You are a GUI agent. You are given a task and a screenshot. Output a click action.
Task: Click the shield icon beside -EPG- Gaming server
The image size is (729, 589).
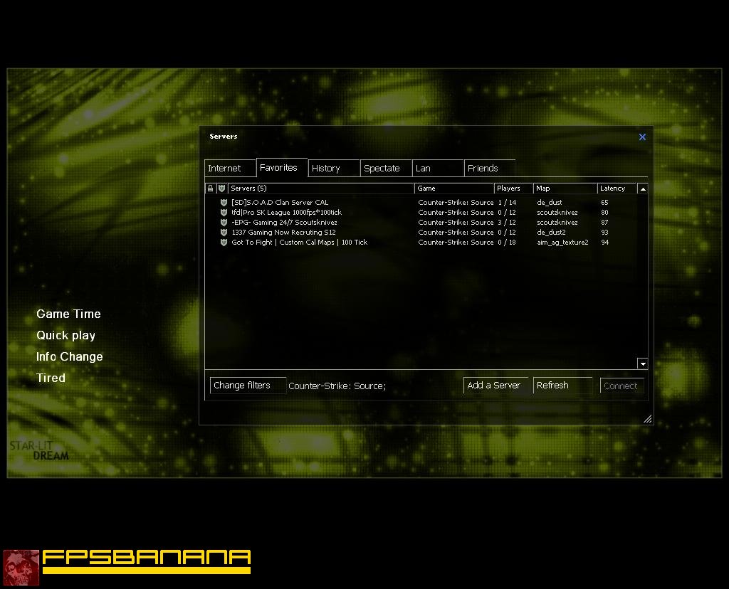pyautogui.click(x=224, y=223)
